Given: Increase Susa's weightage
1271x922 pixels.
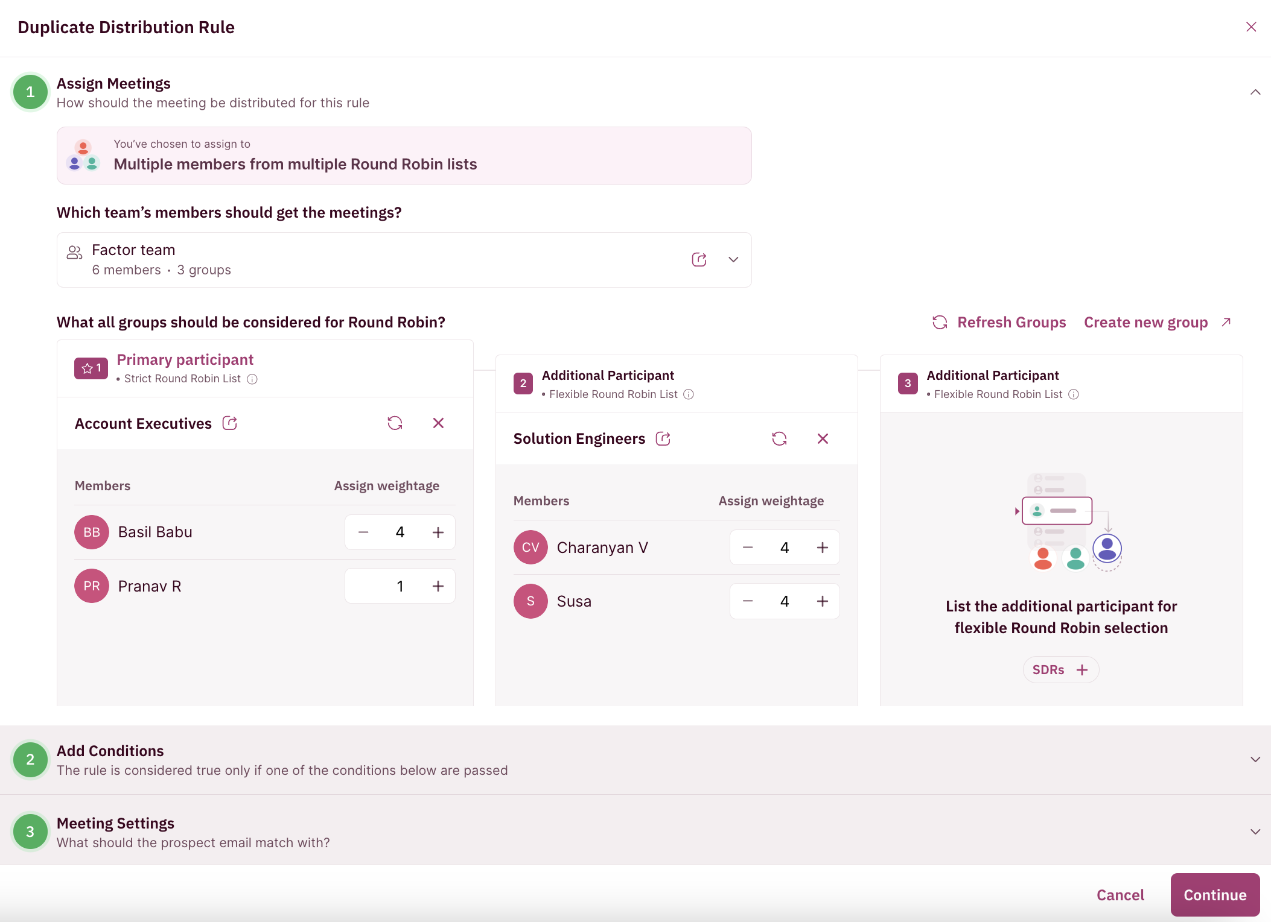Looking at the screenshot, I should pos(822,601).
